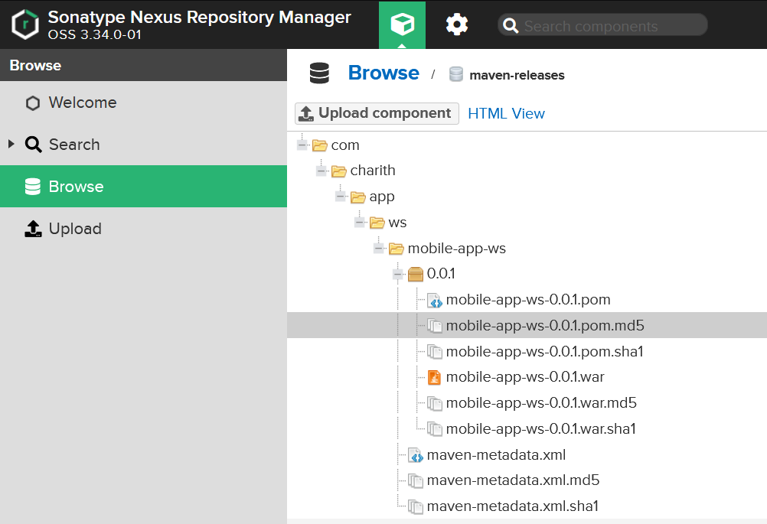Image resolution: width=767 pixels, height=524 pixels.
Task: Click the Browse database icon in sidebar
Action: pos(33,187)
